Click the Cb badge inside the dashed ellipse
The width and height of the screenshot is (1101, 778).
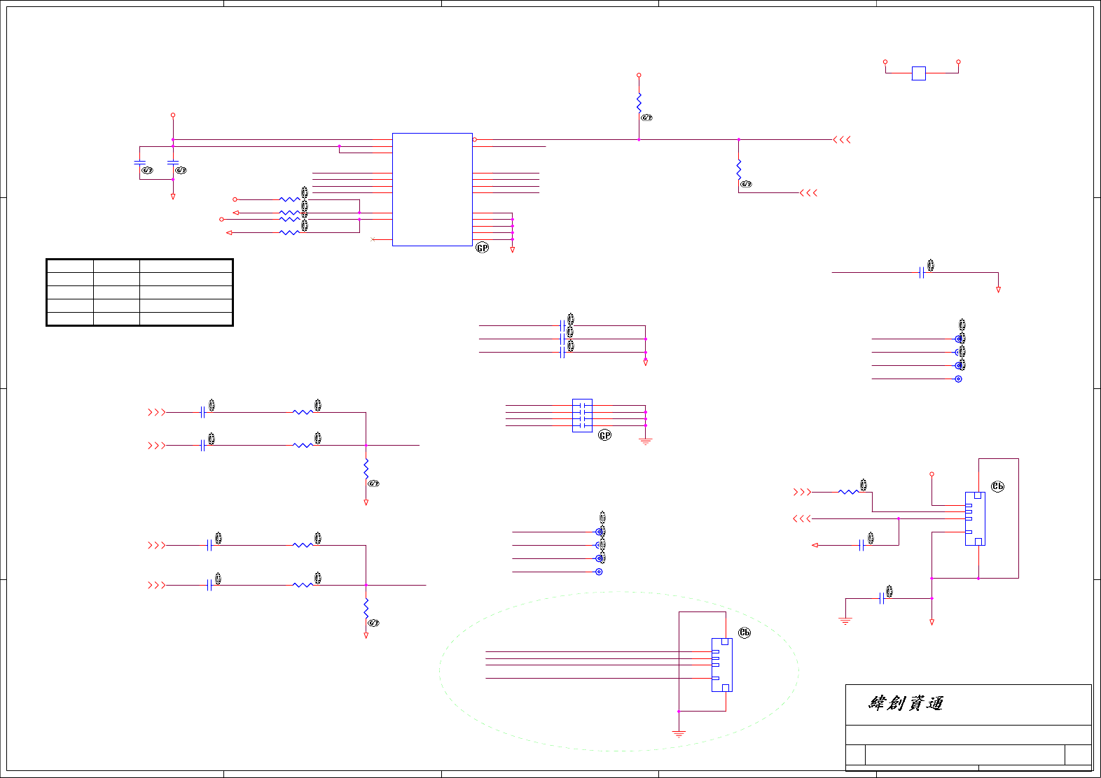tap(745, 632)
